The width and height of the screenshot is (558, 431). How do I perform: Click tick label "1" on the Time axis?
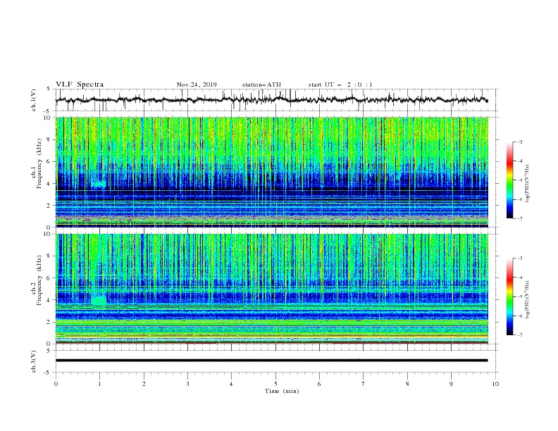[x=100, y=384]
